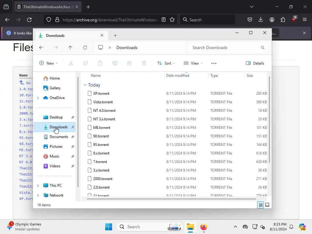Screen dimensions: 312x234
Task: Click the Cut icon in Explorer toolbar
Action: pos(71,63)
